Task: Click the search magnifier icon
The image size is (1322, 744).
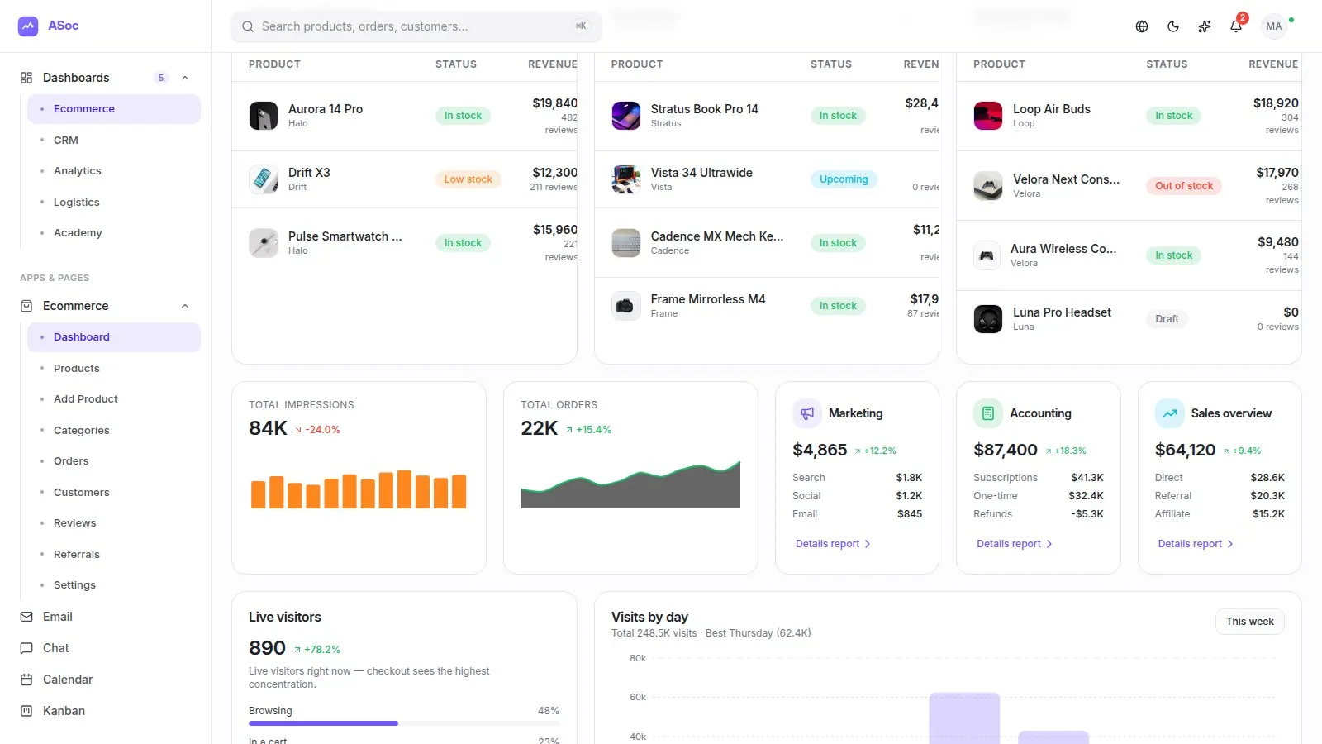Action: tap(248, 26)
